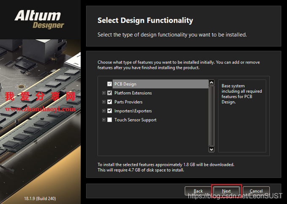Expand the Importers\Exporters tree node
287x204 pixels.
pos(104,111)
